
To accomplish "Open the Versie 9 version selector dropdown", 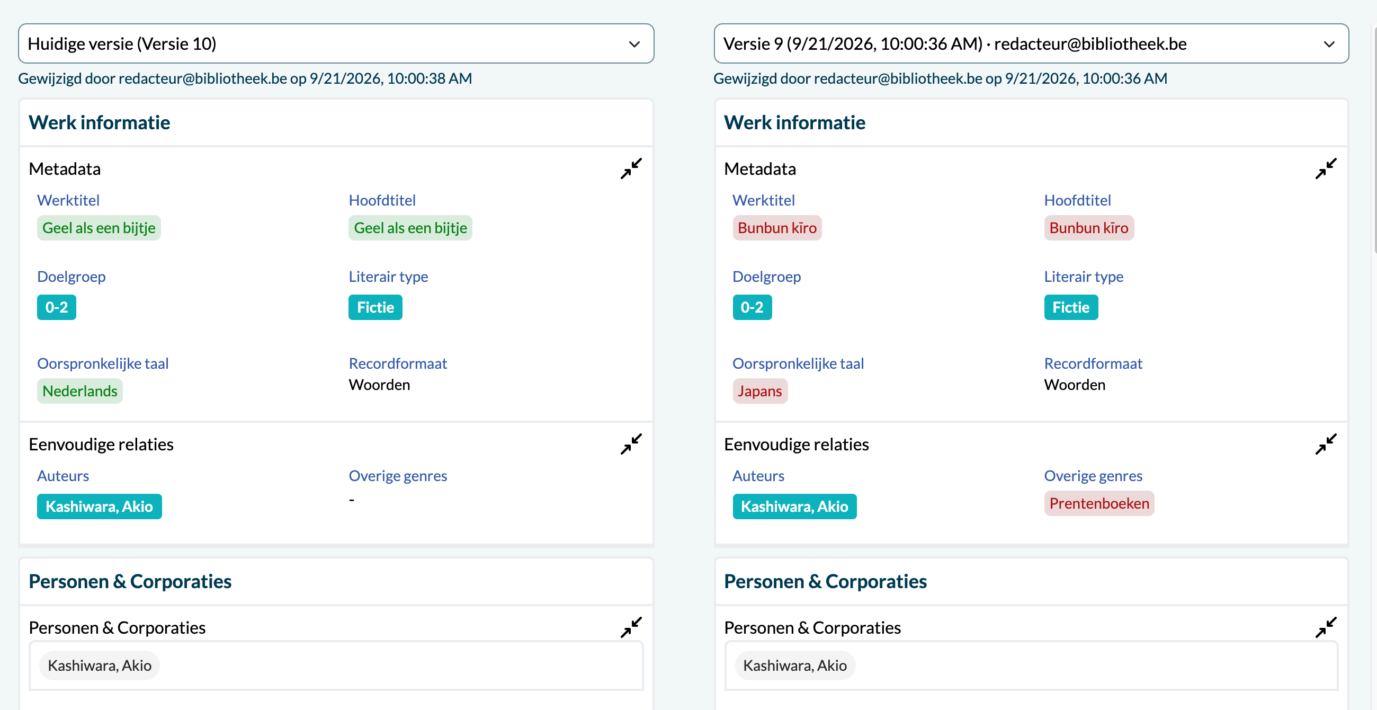I will pyautogui.click(x=1031, y=43).
